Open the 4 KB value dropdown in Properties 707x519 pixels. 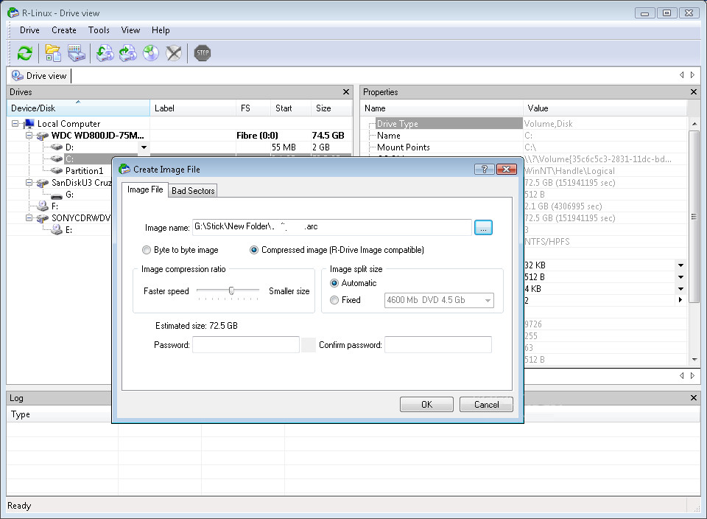680,289
